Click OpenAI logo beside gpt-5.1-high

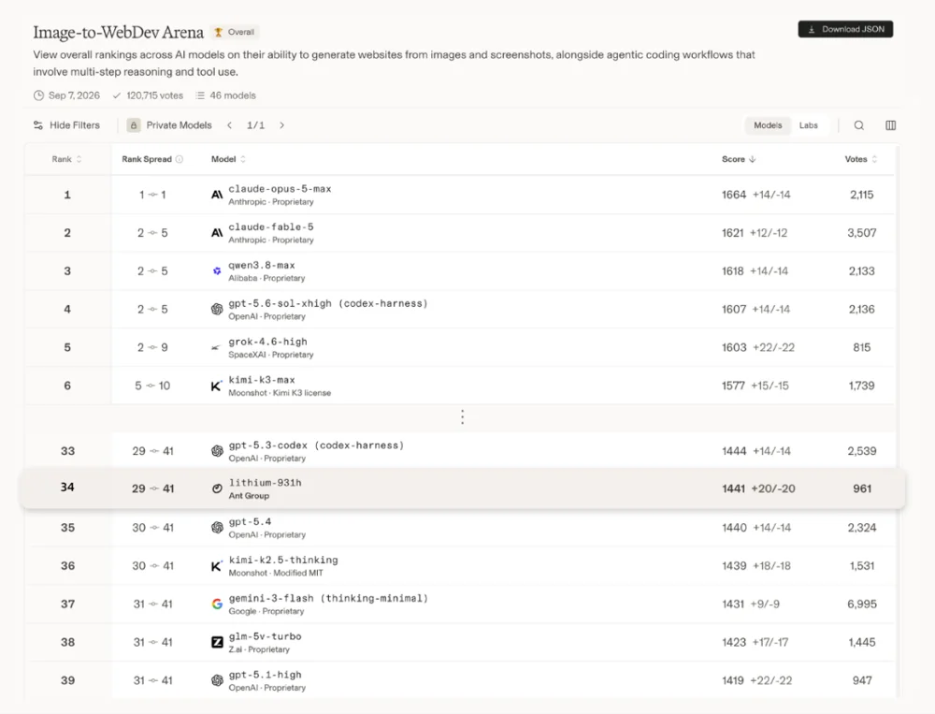[217, 680]
